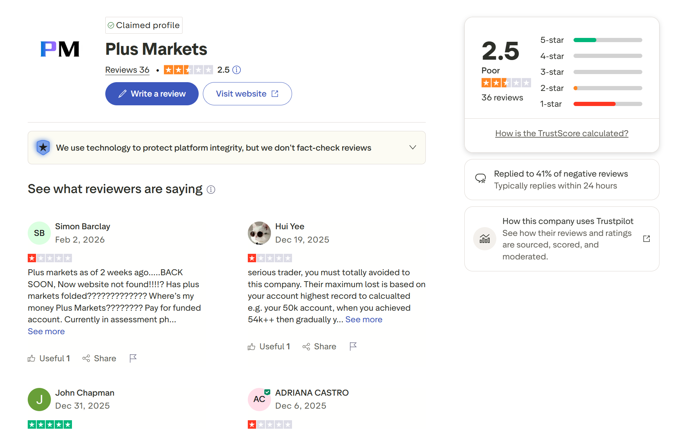Click Share on Simon Barclay's review

[x=99, y=358]
